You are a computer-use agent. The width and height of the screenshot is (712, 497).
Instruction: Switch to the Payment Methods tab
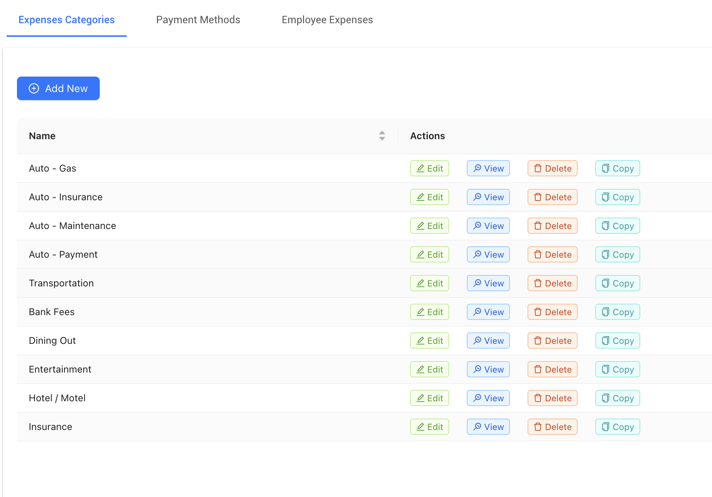click(198, 20)
